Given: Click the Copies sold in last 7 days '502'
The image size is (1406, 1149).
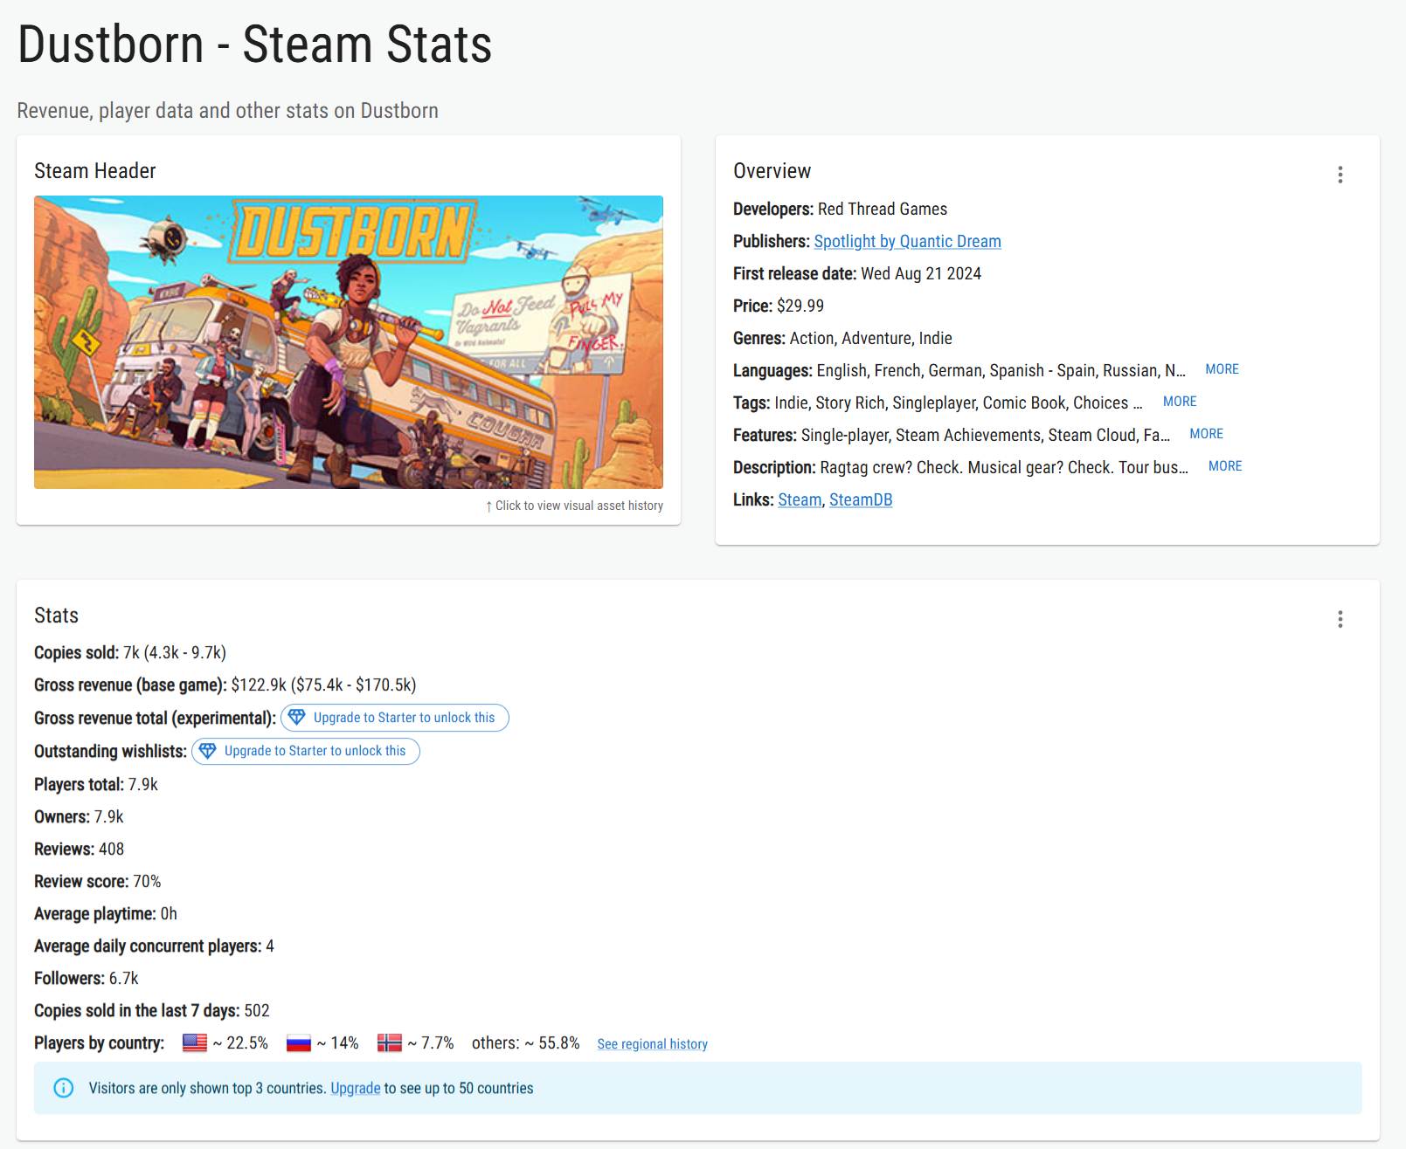Looking at the screenshot, I should pos(257,1011).
